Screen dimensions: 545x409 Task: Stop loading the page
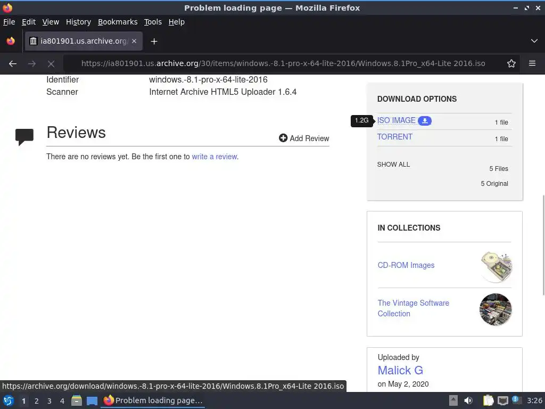pos(51,64)
